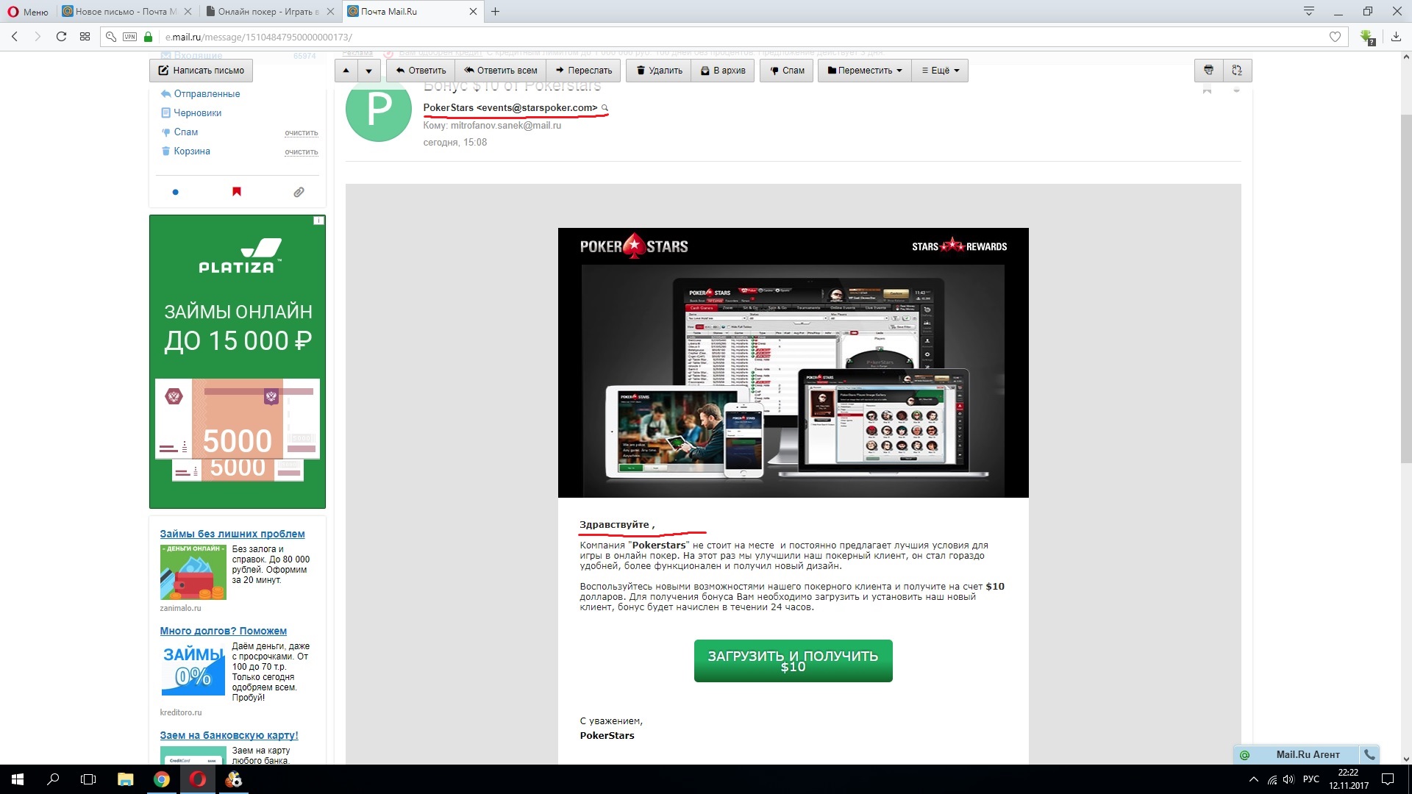Expand the Переместить dropdown

coord(864,71)
